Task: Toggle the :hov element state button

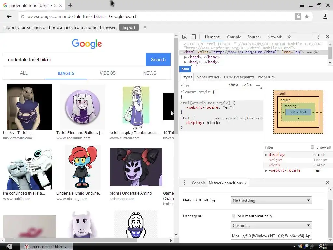Action: (233, 85)
